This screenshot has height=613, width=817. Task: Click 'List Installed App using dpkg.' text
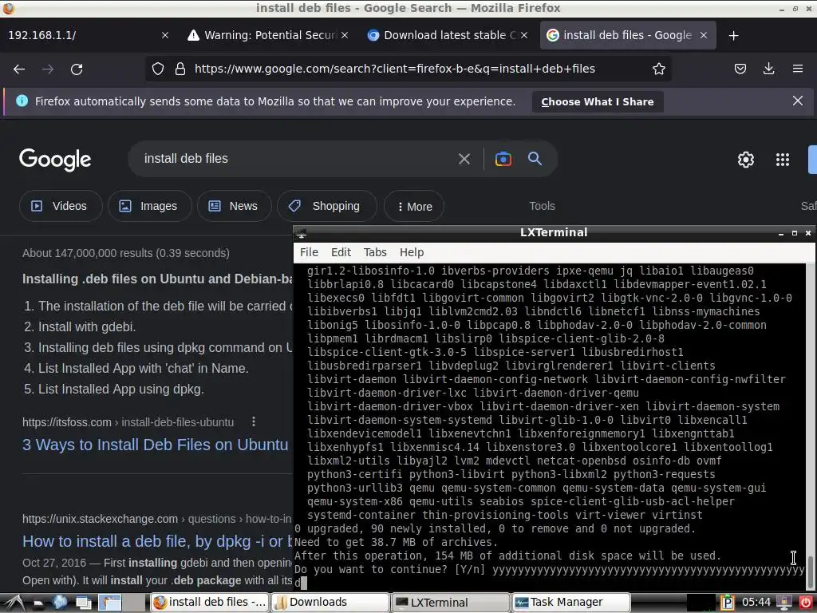121,389
